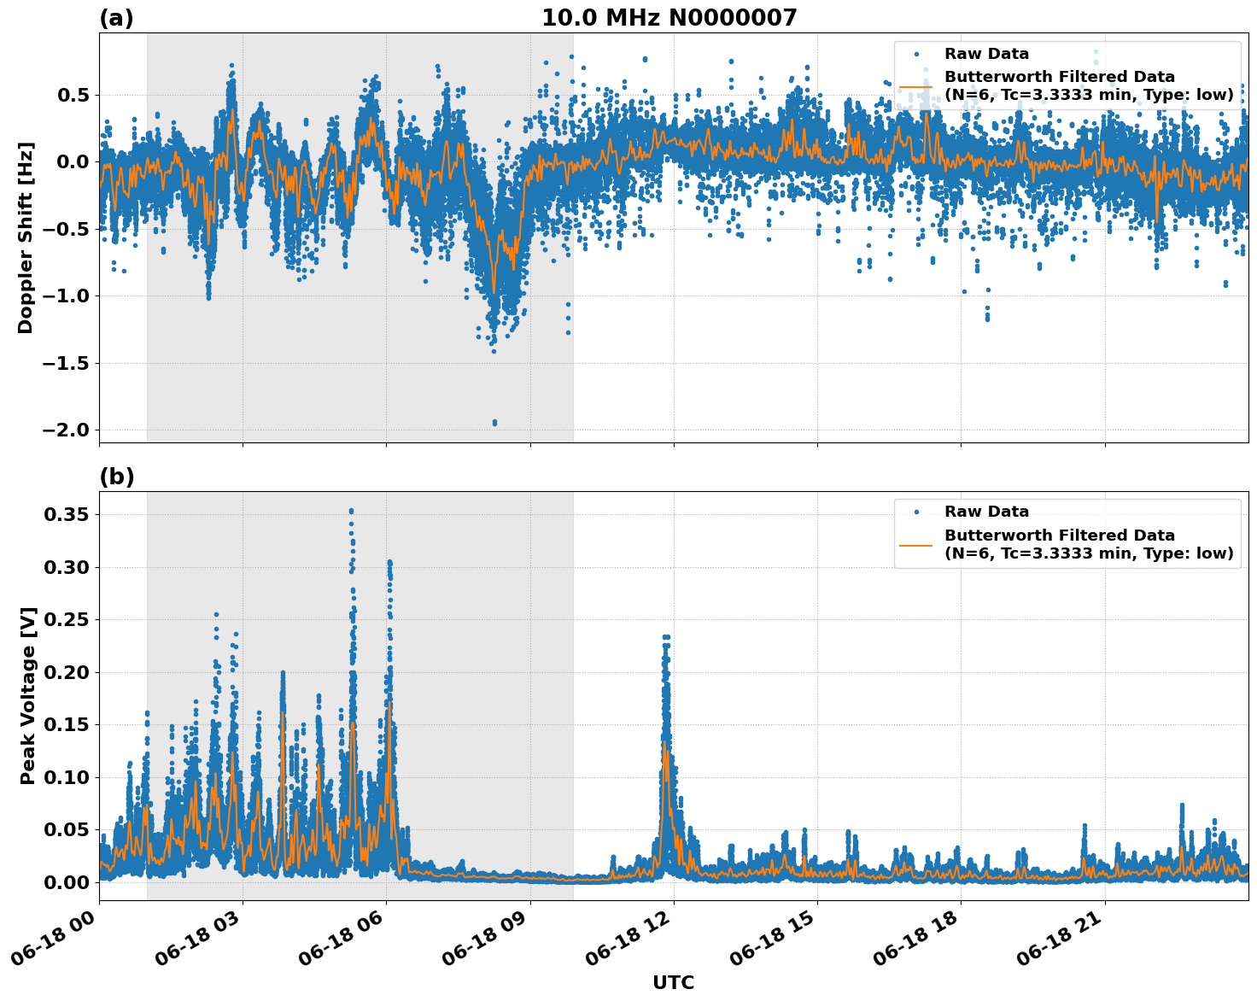Click the −1.5 tick on Doppler Shift axis

(65, 363)
